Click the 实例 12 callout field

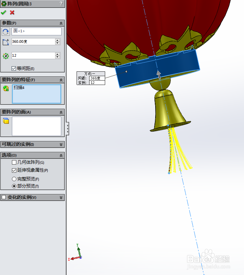pyautogui.click(x=97, y=83)
